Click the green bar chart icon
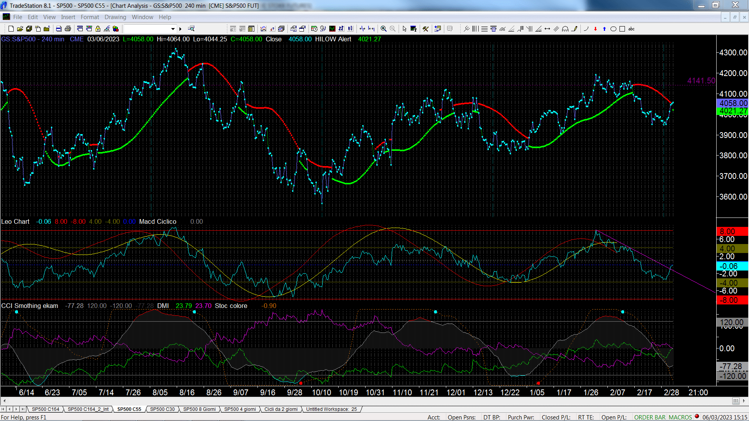 (x=332, y=28)
